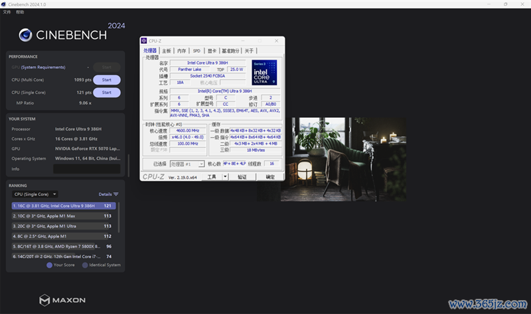Switch to the 基准跑分 tab in CPU-Z
Screen dimensions: 531x314
click(230, 51)
